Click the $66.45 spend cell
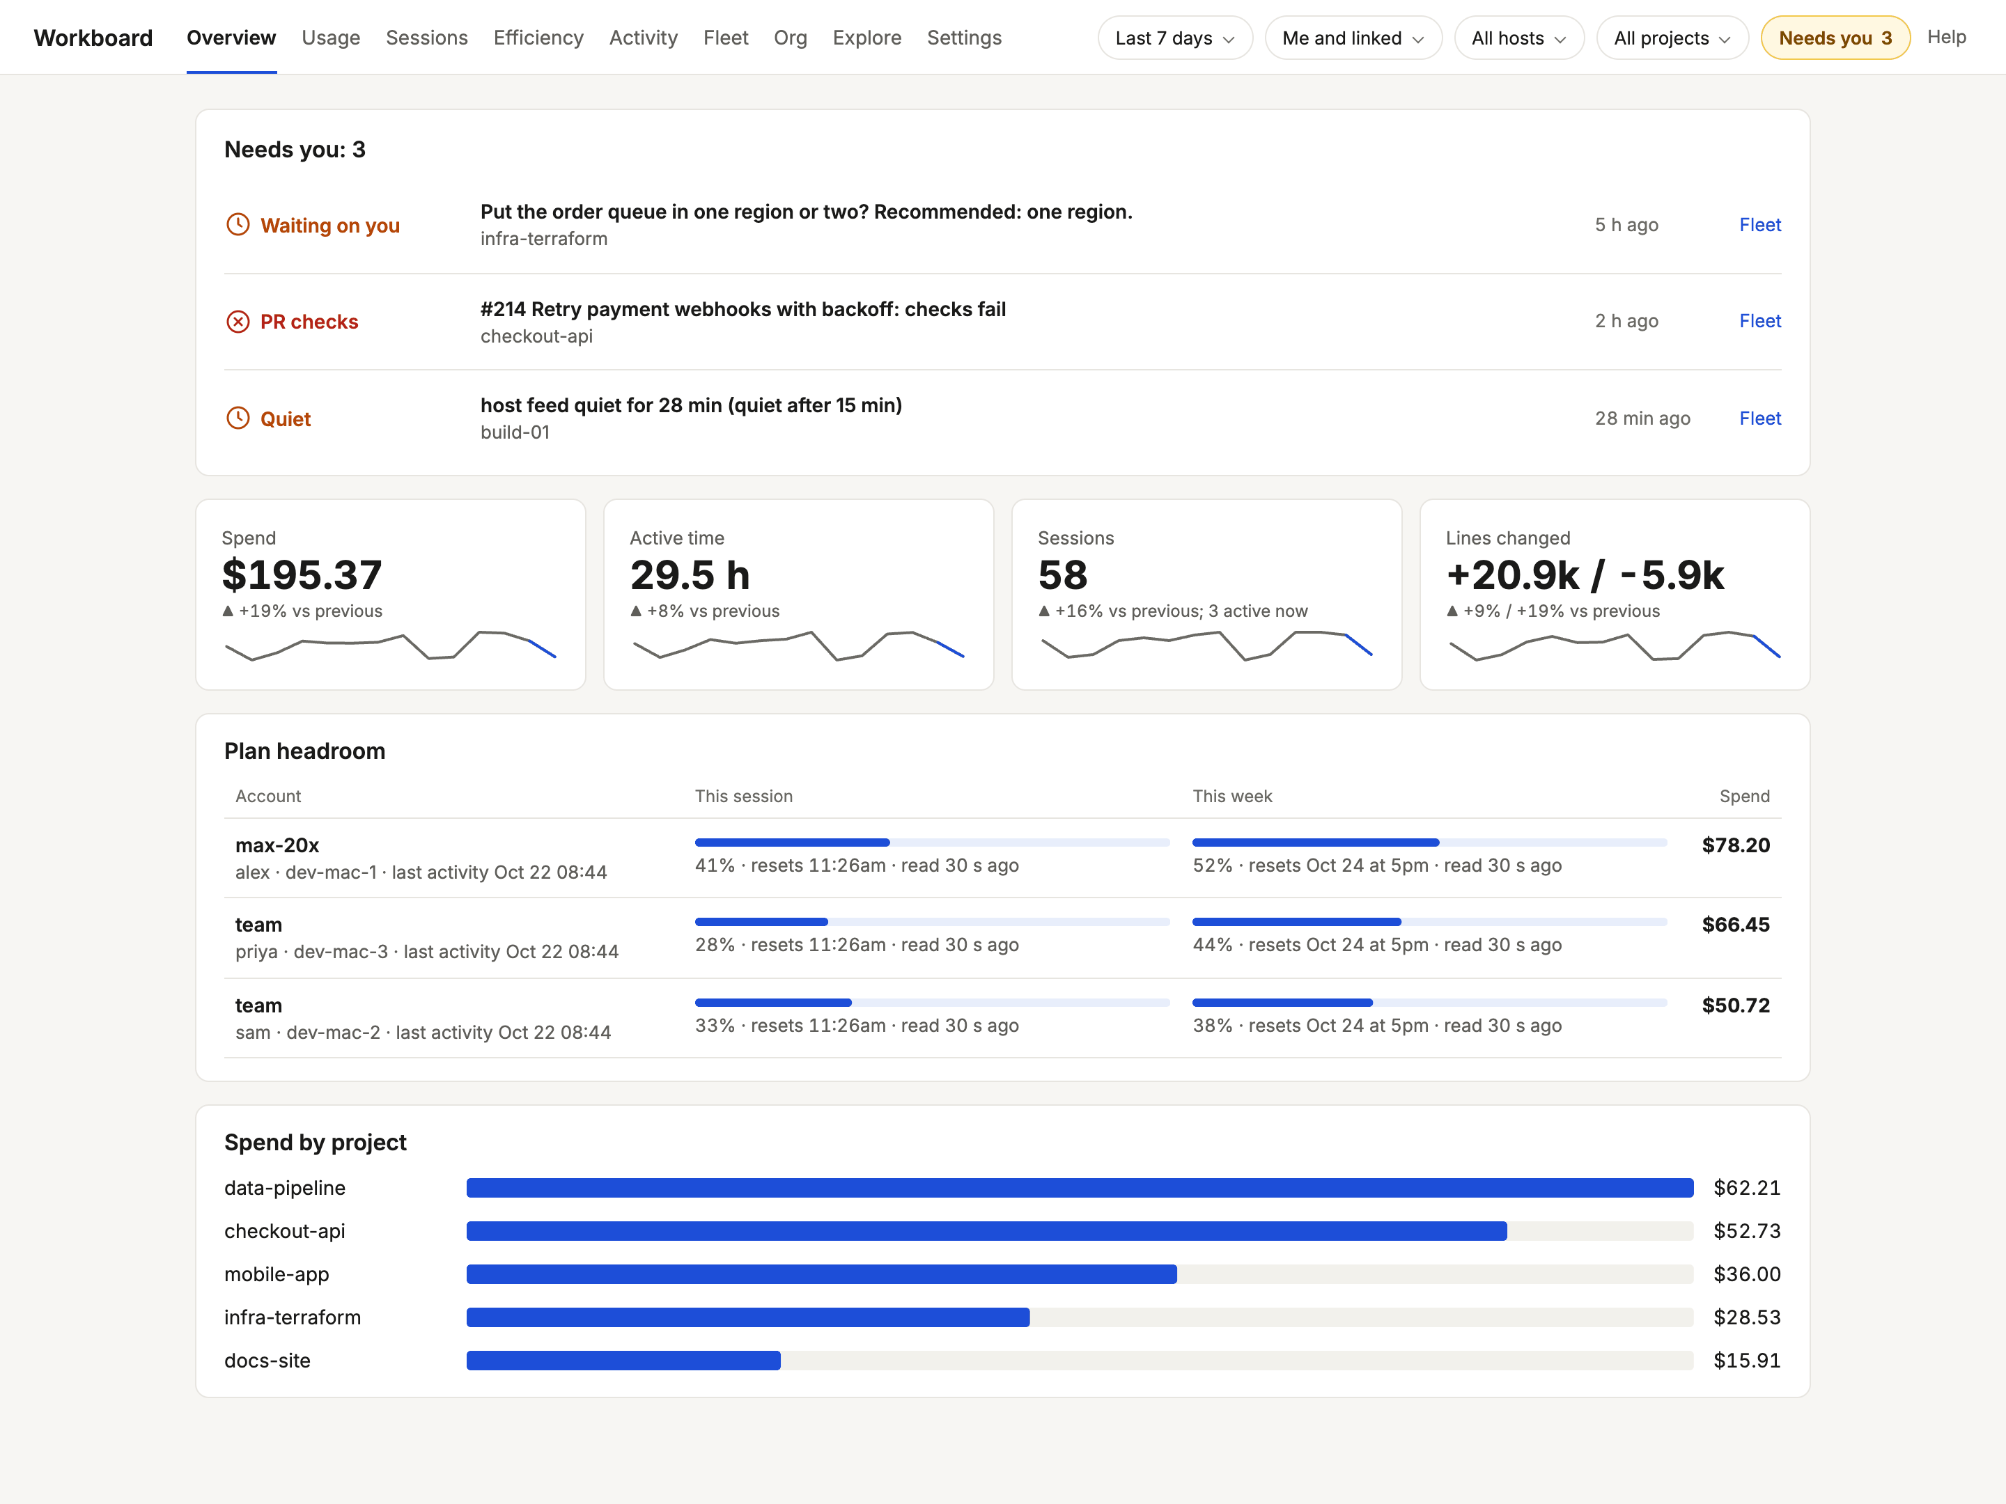The image size is (2006, 1504). 1736,925
